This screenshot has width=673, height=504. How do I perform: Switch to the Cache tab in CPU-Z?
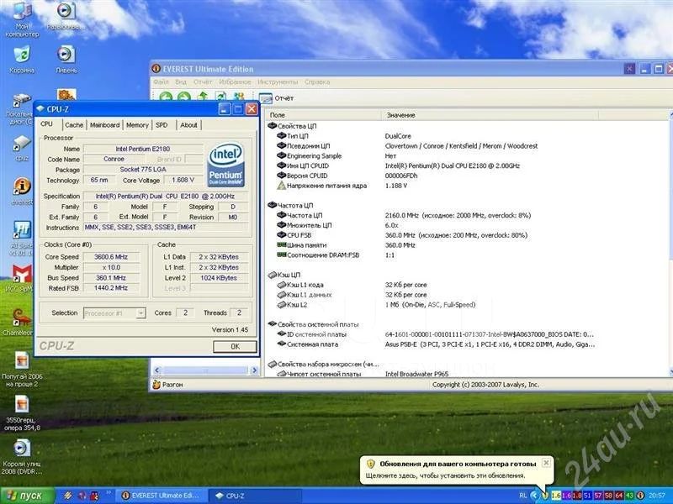pos(74,124)
